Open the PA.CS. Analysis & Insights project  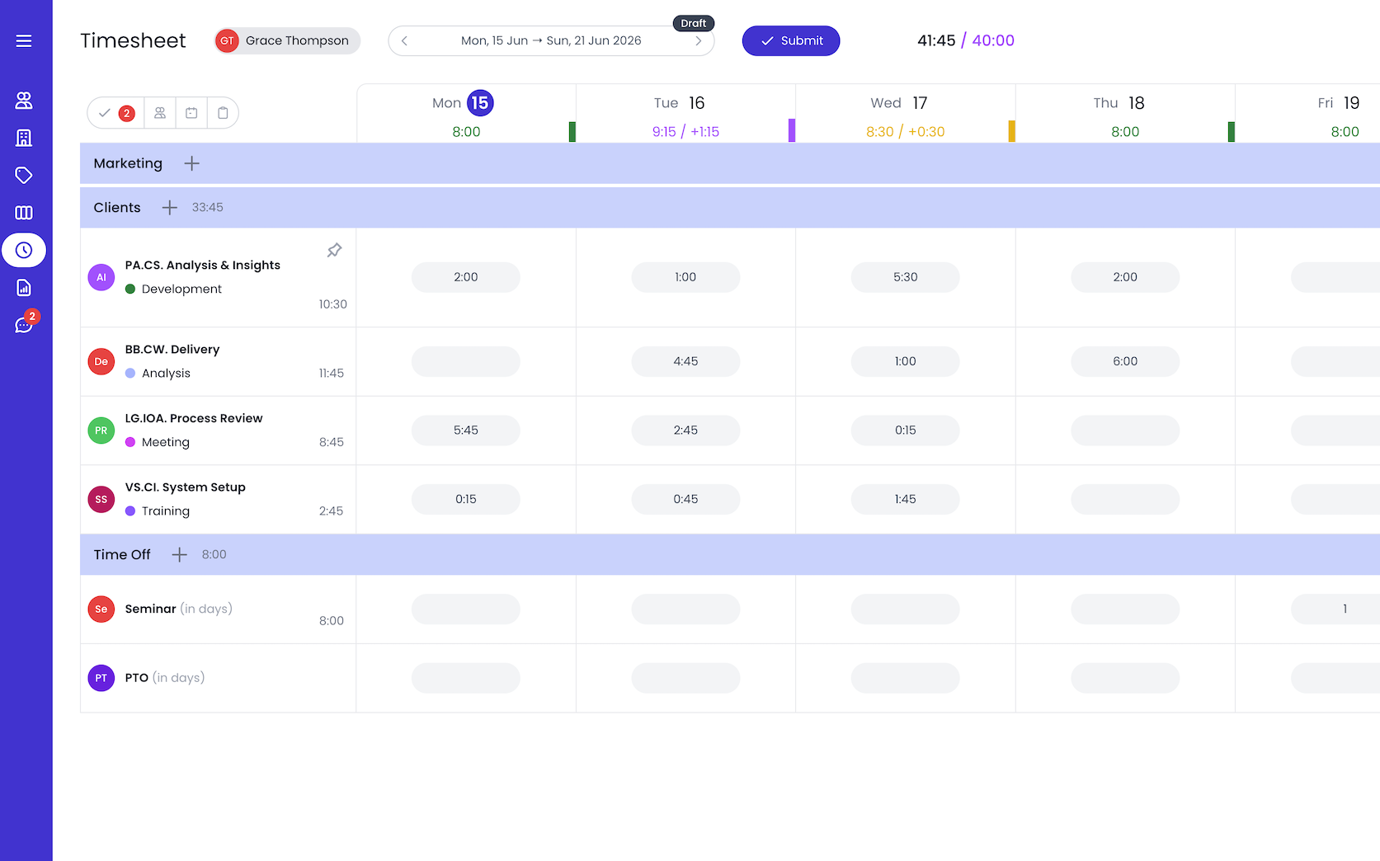pos(203,266)
